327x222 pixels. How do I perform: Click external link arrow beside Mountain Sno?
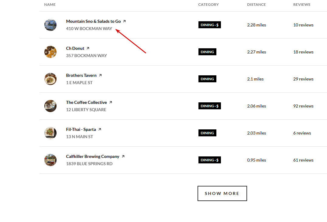124,21
